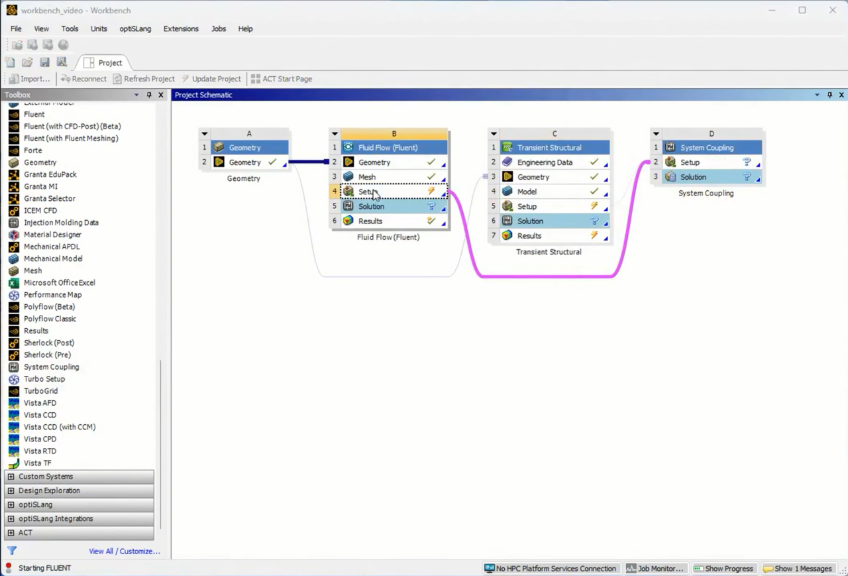Click Model cell icon in Transient Structural
This screenshot has width=848, height=576.
(x=507, y=192)
